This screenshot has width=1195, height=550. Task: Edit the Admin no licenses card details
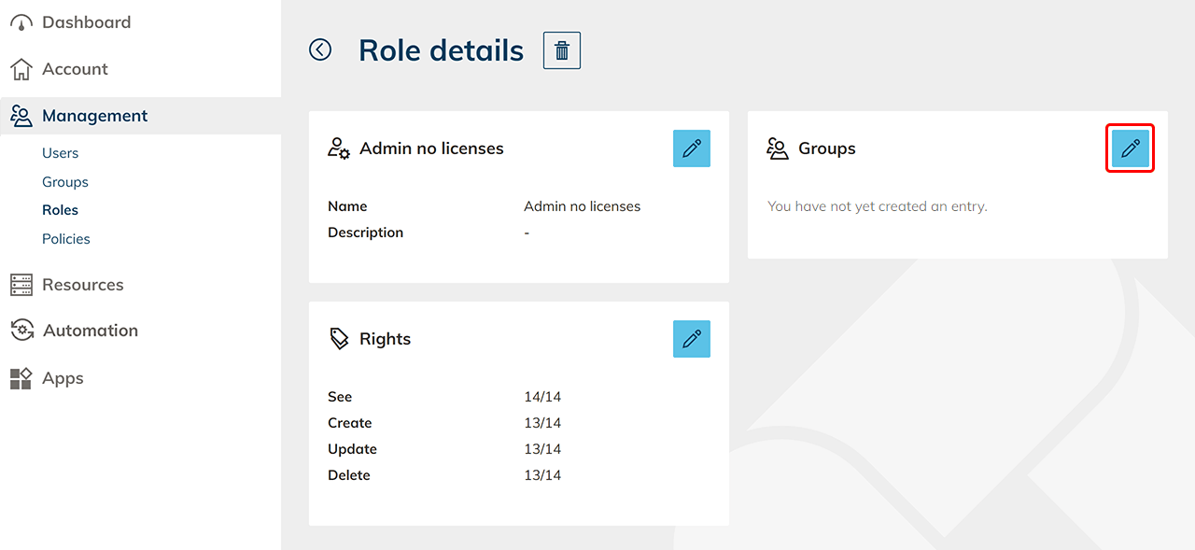tap(691, 148)
